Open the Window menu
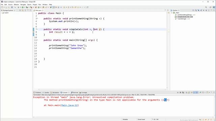This screenshot has height=121, width=216. coord(45,4)
